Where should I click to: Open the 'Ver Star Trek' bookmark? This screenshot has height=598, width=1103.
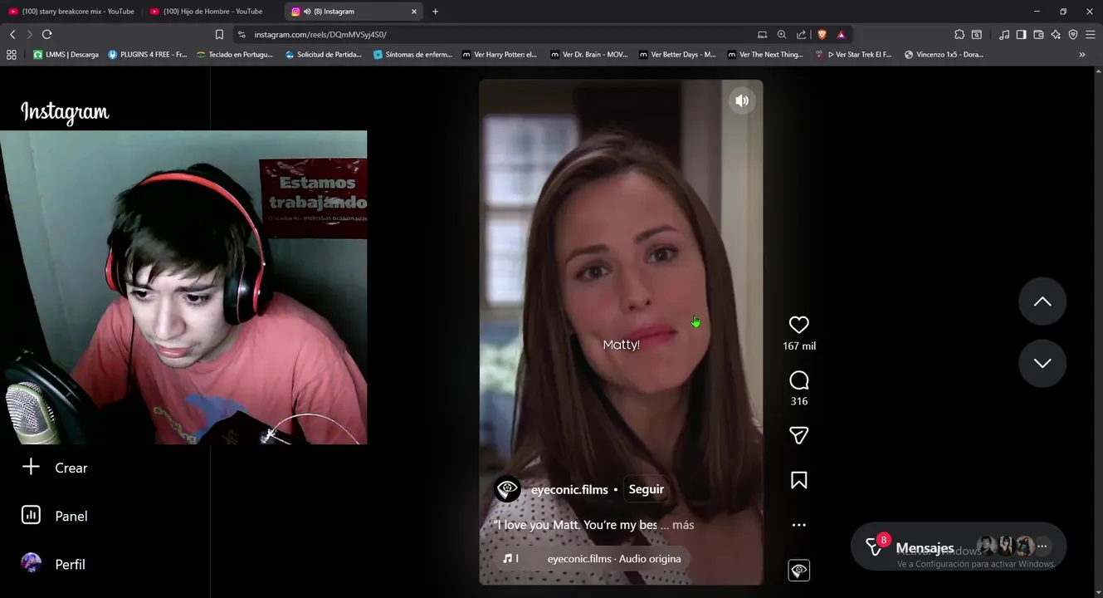[x=853, y=54]
